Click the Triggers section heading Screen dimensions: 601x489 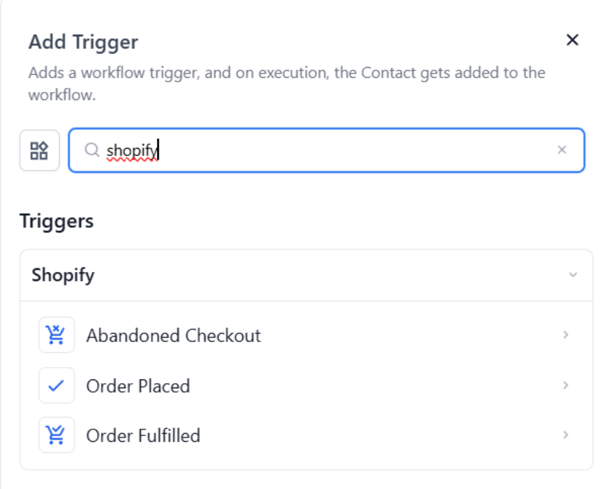57,221
